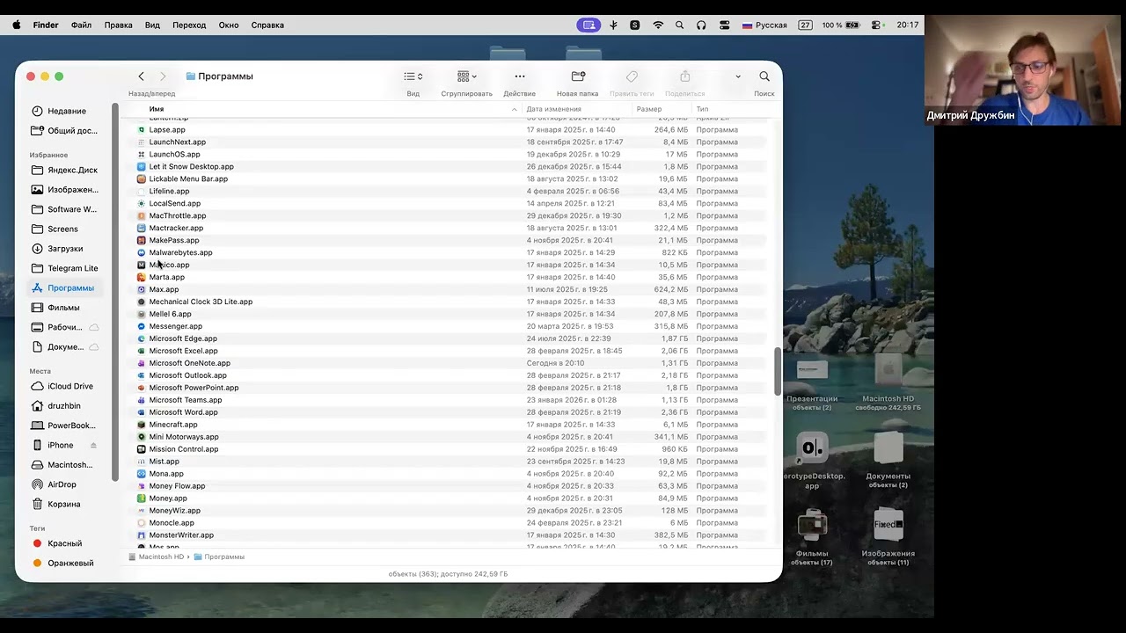Click the Microsoft OneNote.app icon
This screenshot has width=1126, height=633.
coord(141,363)
